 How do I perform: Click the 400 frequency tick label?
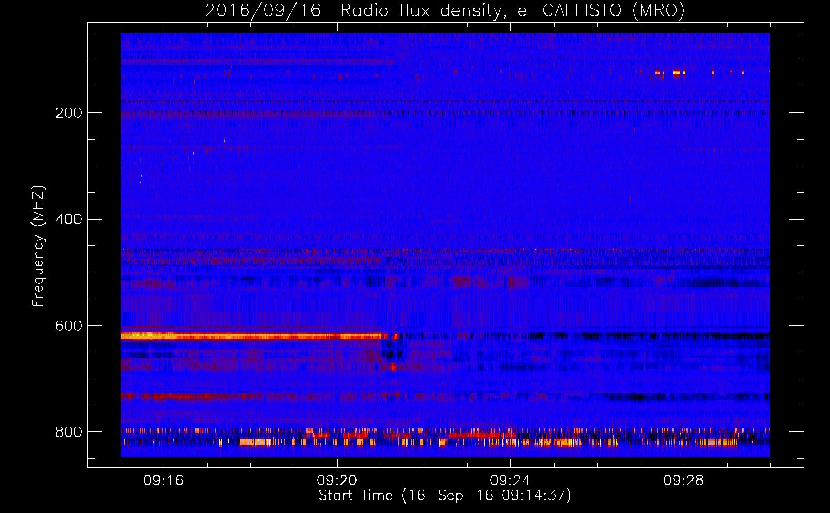(69, 220)
